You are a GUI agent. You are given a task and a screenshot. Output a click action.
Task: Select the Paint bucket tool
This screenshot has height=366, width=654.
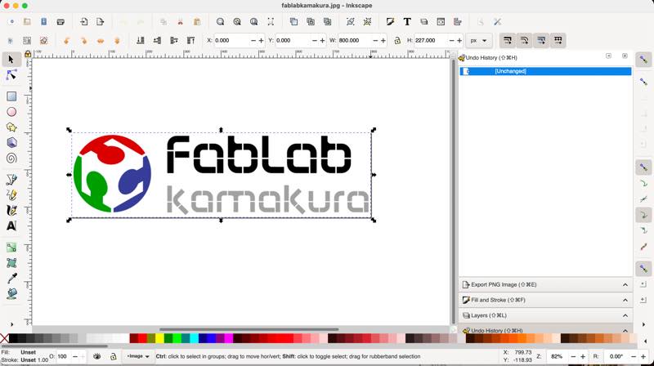pyautogui.click(x=11, y=293)
